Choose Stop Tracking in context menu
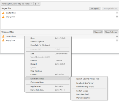This screenshot has width=119, height=103. coord(36,71)
